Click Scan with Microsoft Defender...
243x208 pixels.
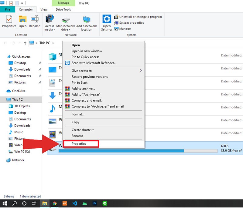click(x=104, y=63)
